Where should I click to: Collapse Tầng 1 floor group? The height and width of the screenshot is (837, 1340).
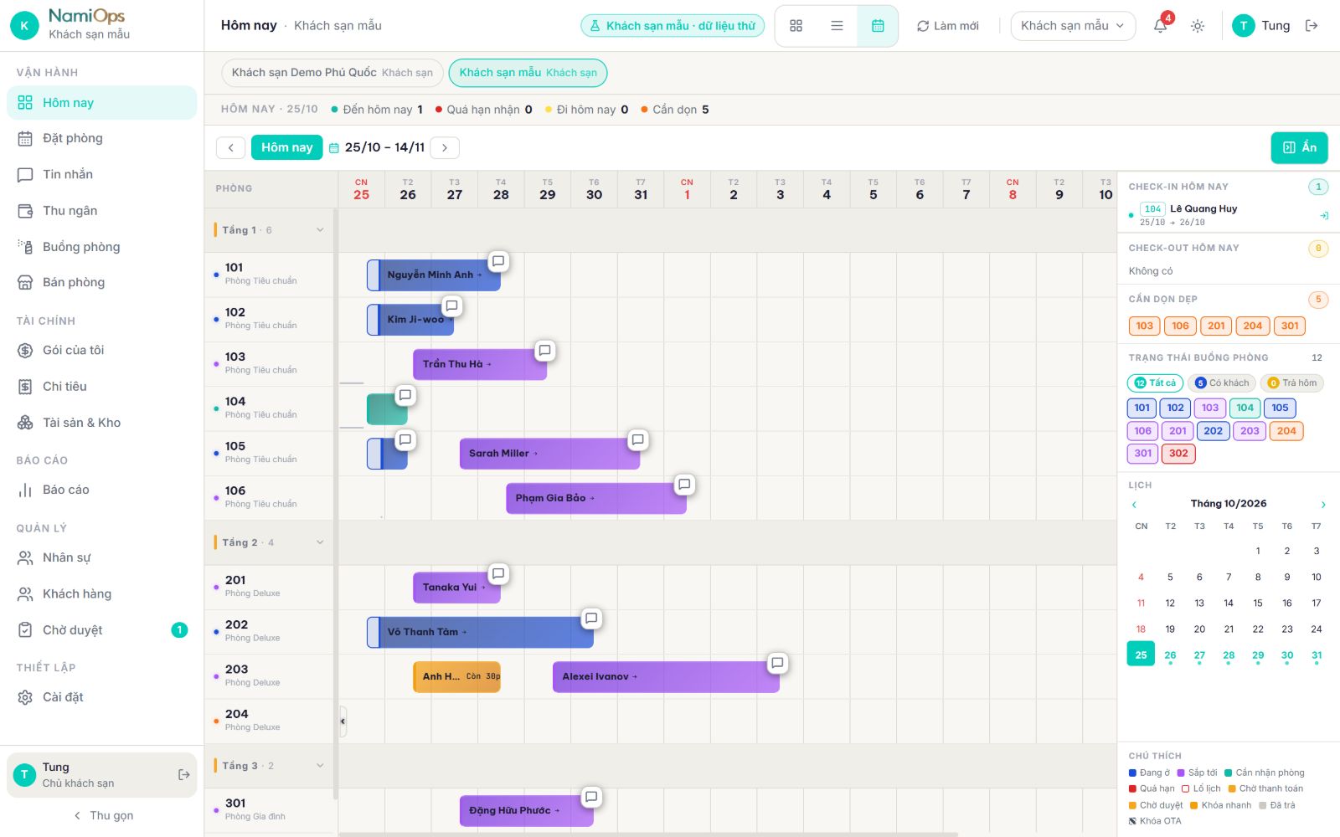pos(320,230)
